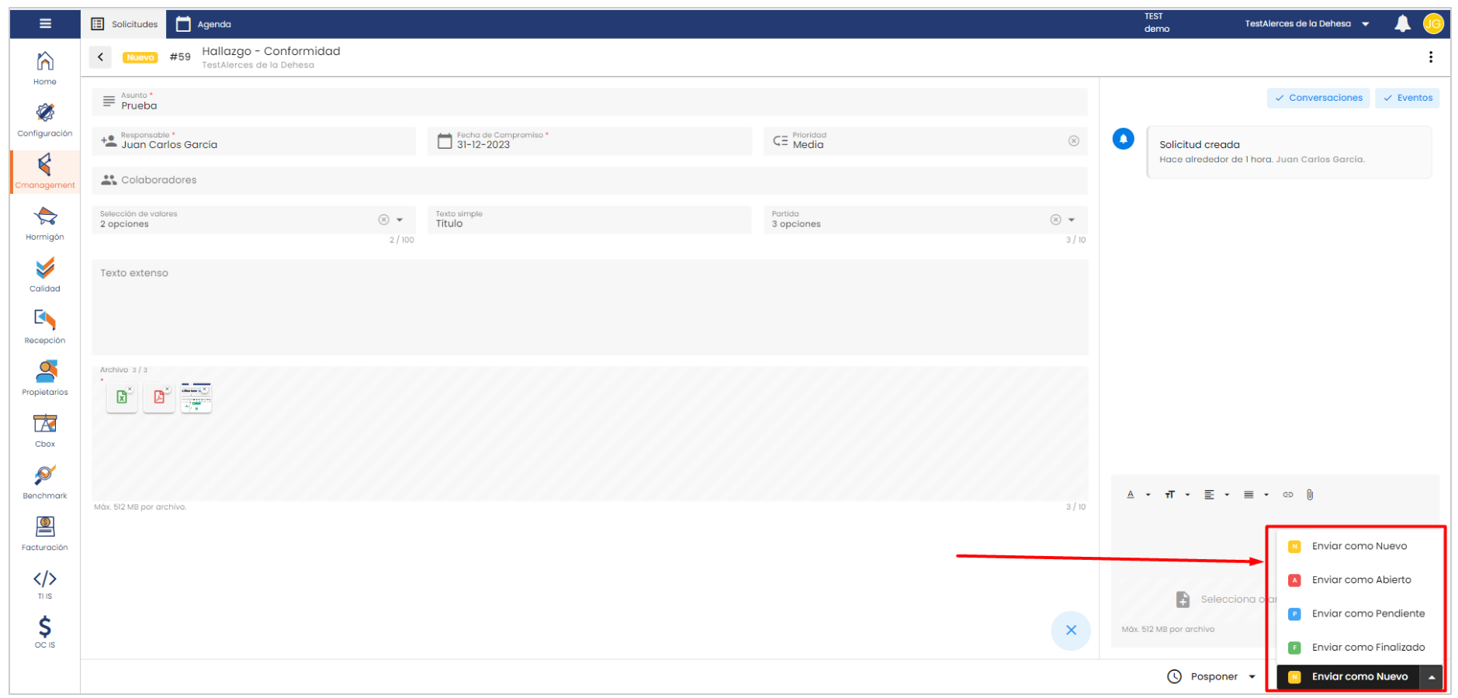The image size is (1458, 698).
Task: Open the Calidad module icon
Action: click(x=45, y=275)
